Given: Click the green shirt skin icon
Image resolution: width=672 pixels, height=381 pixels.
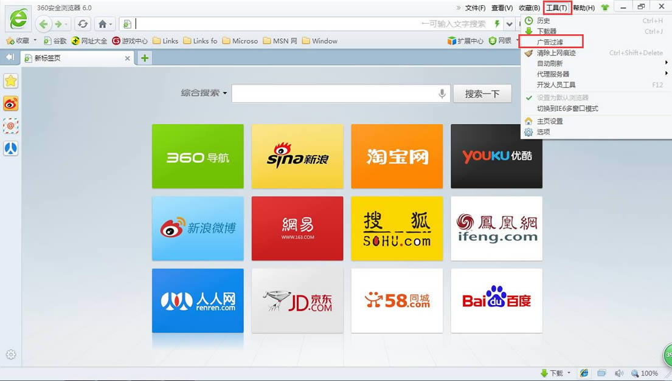Looking at the screenshot, I should (604, 7).
